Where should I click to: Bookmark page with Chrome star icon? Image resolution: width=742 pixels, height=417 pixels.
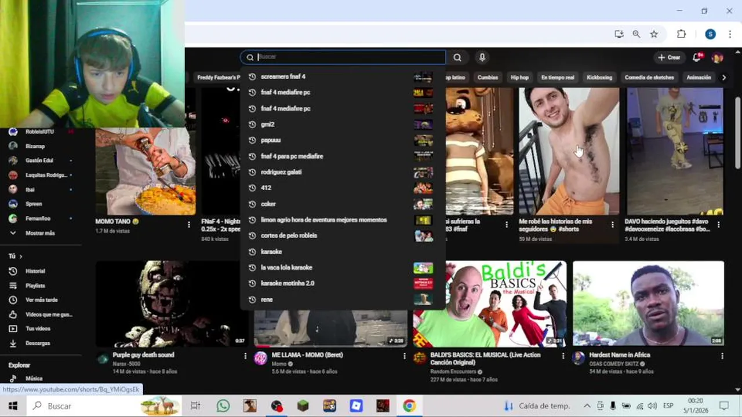(654, 34)
